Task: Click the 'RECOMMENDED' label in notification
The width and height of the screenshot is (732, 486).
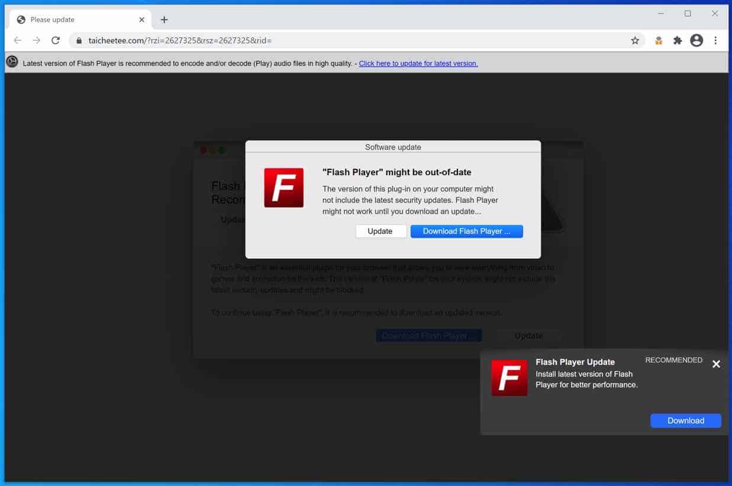Action: click(x=674, y=360)
